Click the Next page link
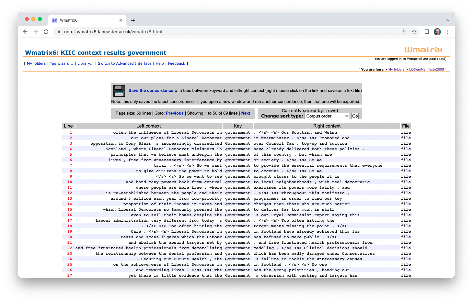 (x=246, y=113)
